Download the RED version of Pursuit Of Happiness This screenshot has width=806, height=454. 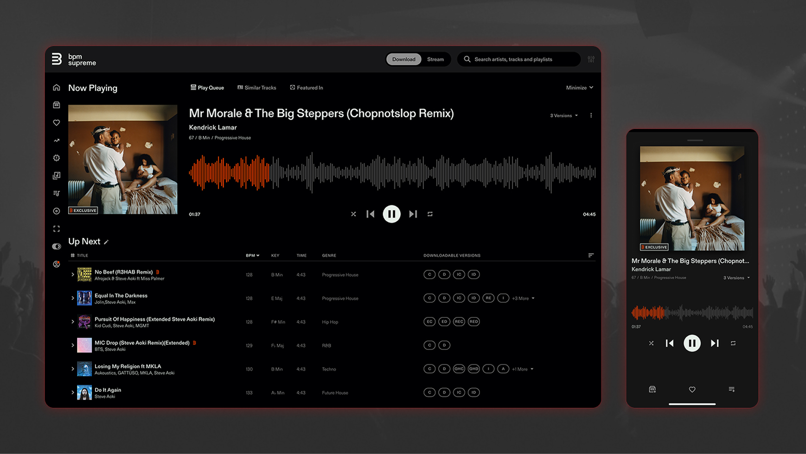(473, 322)
